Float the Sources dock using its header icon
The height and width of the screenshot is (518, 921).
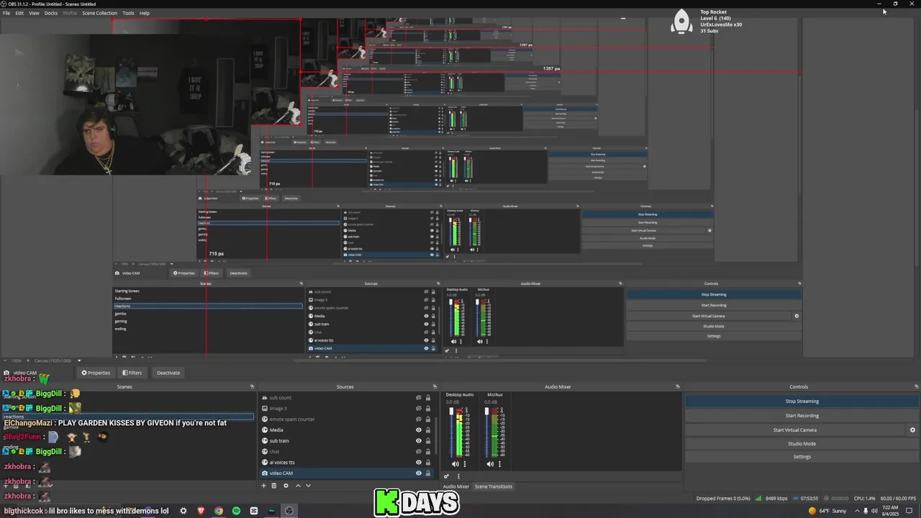(x=435, y=387)
